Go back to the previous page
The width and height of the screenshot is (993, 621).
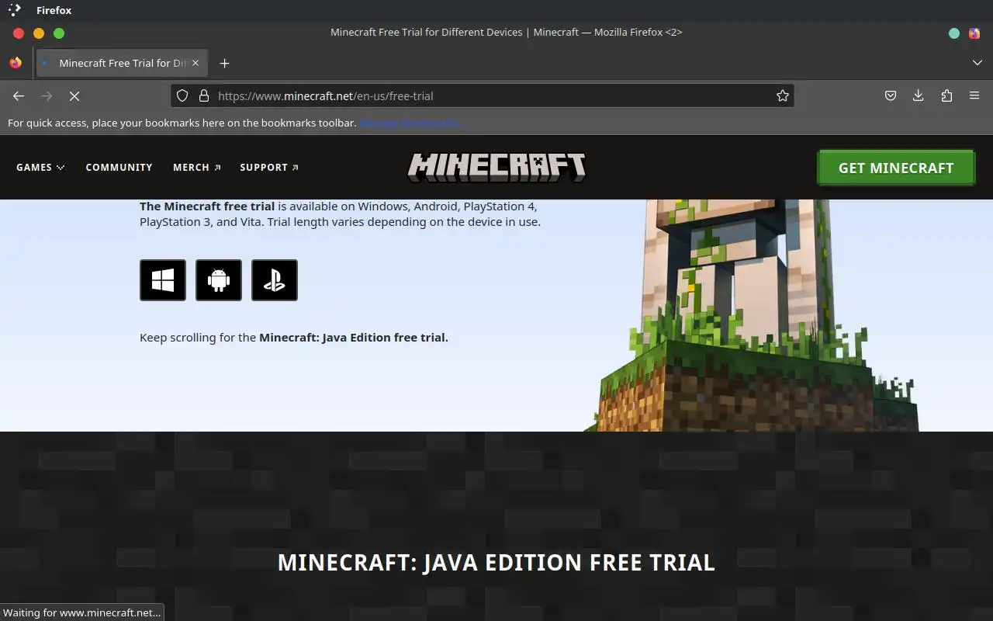click(19, 95)
